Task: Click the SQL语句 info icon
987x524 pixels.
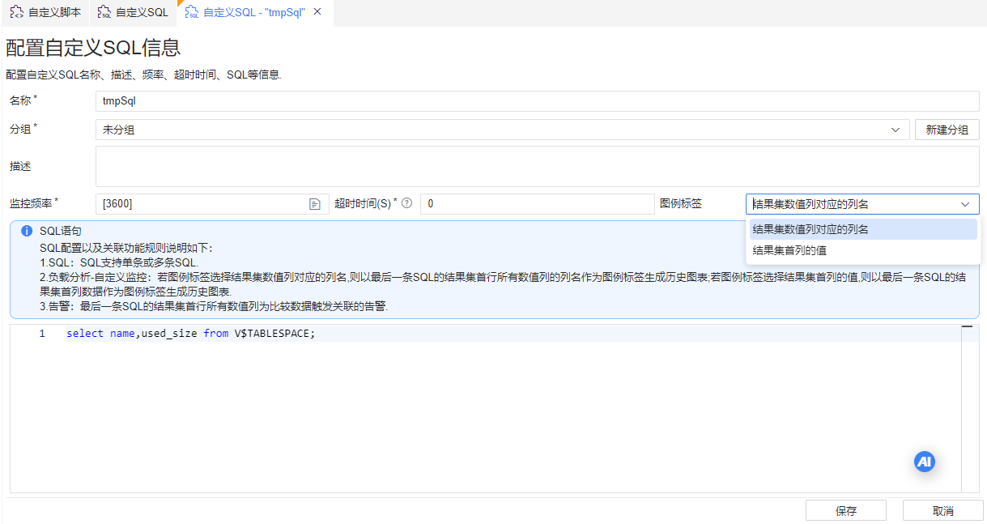Action: [x=27, y=231]
